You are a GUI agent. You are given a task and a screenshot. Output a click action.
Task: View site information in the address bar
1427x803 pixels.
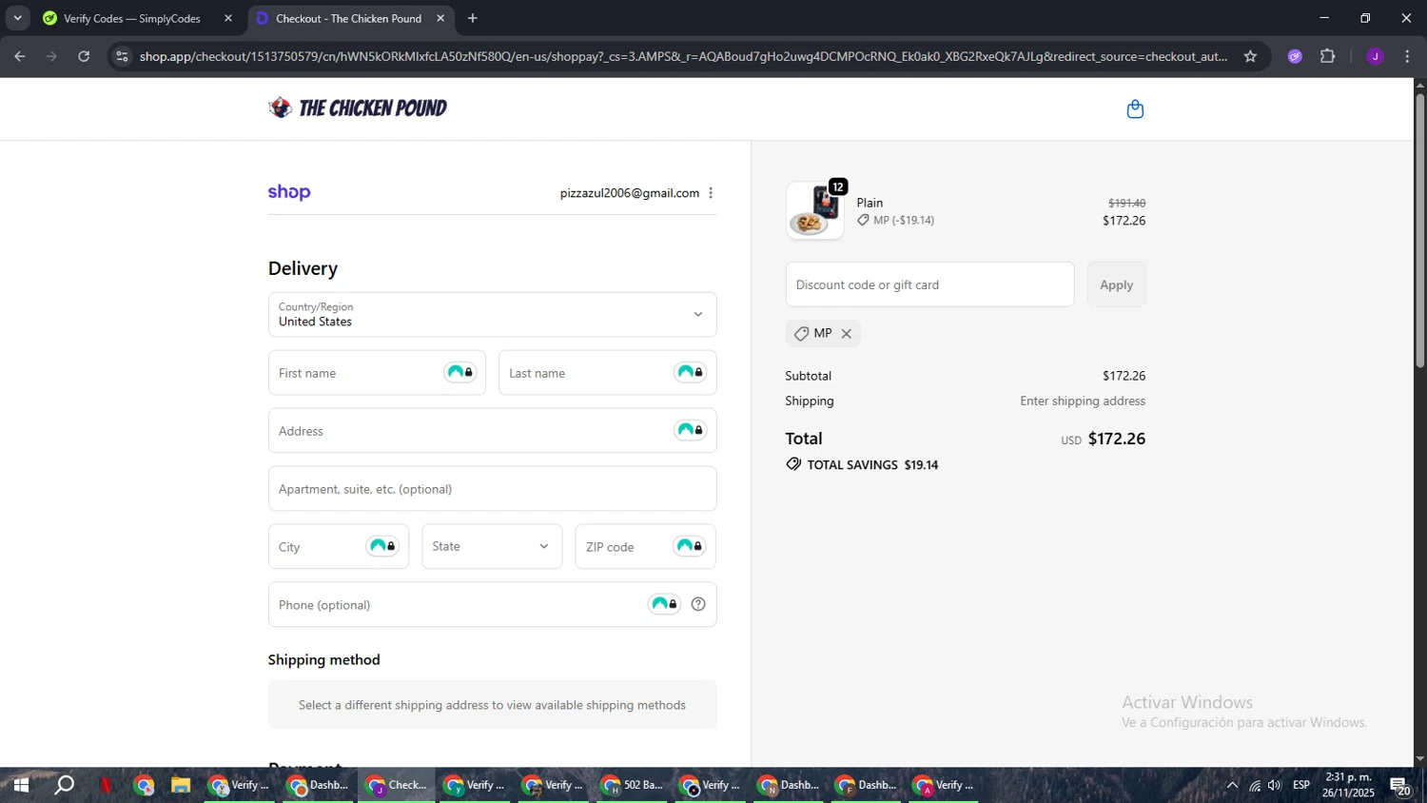pyautogui.click(x=122, y=56)
